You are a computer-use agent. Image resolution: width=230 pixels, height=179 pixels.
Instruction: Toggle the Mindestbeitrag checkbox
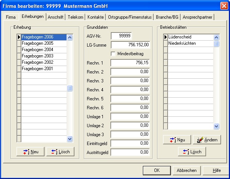pos(113,54)
